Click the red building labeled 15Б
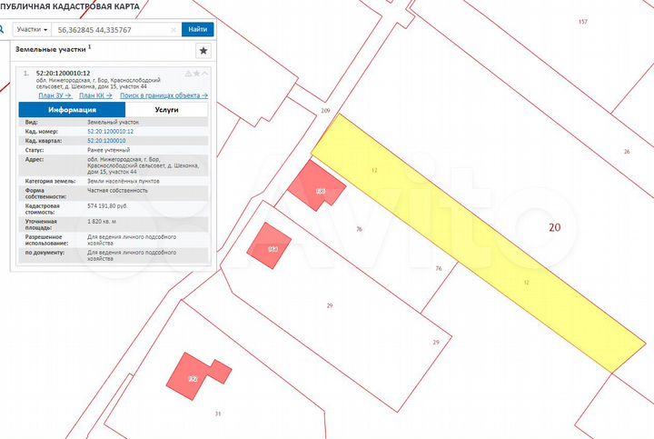This screenshot has width=654, height=439. (x=317, y=186)
